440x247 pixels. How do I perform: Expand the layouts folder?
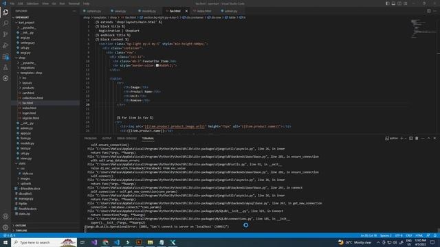coord(27,83)
